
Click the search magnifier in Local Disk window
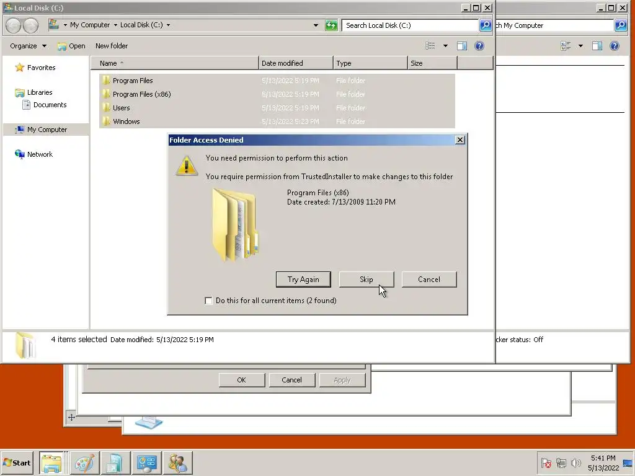click(485, 25)
